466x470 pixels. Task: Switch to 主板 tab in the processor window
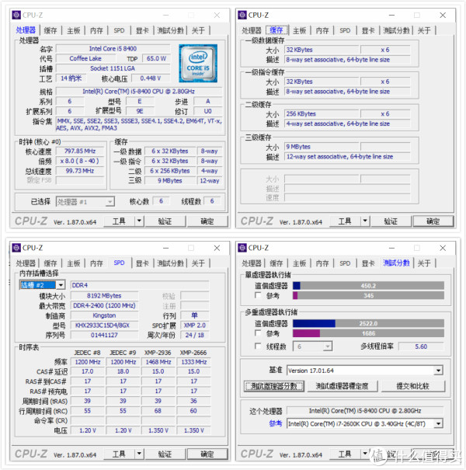74,30
